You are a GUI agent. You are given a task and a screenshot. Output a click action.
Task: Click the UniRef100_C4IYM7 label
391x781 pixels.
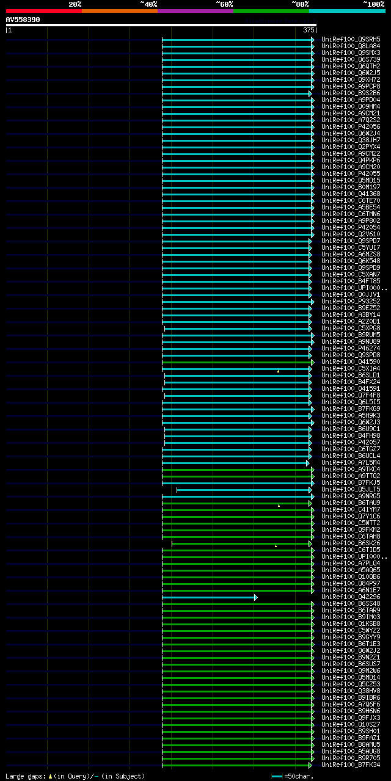pos(351,509)
